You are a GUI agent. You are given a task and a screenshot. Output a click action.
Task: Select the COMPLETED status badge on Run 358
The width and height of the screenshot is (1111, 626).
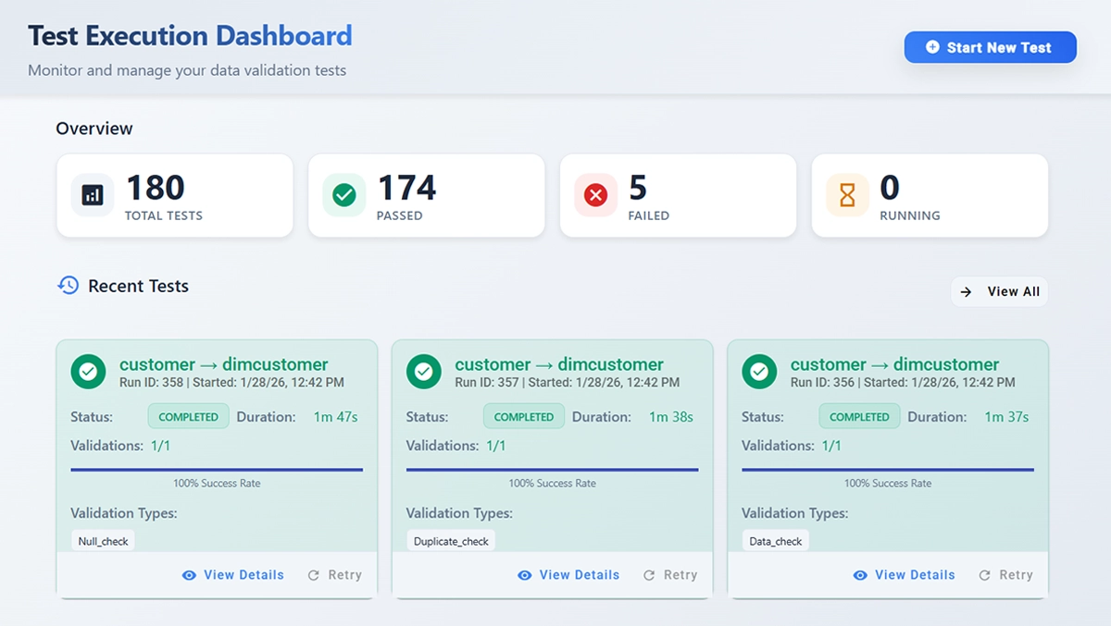[x=188, y=416]
